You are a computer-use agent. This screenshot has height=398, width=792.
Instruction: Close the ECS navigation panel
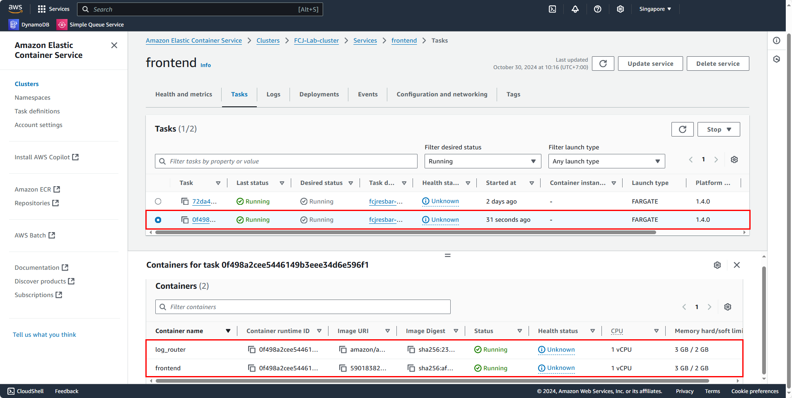coord(114,45)
